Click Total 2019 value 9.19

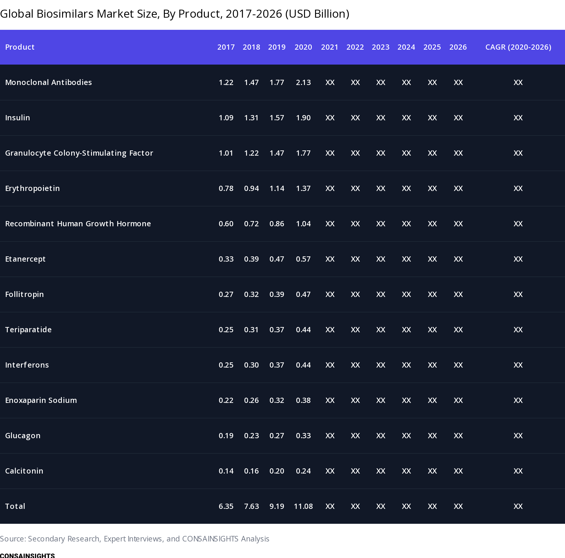[x=277, y=506]
